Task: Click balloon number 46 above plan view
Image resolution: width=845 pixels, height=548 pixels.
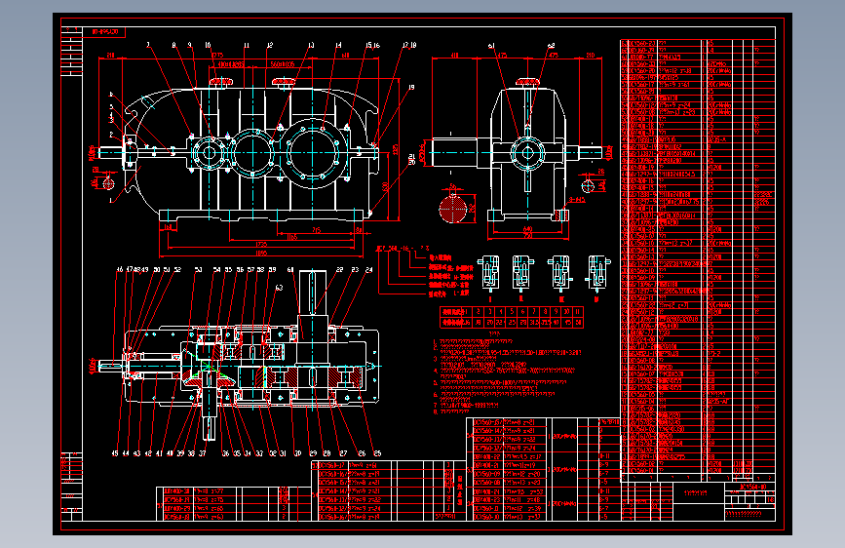Action: point(120,269)
